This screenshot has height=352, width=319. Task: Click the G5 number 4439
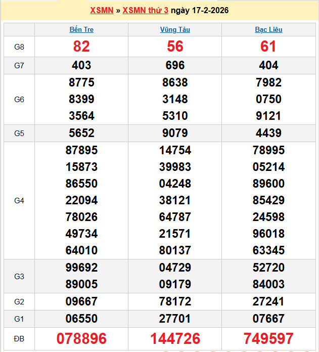(268, 134)
